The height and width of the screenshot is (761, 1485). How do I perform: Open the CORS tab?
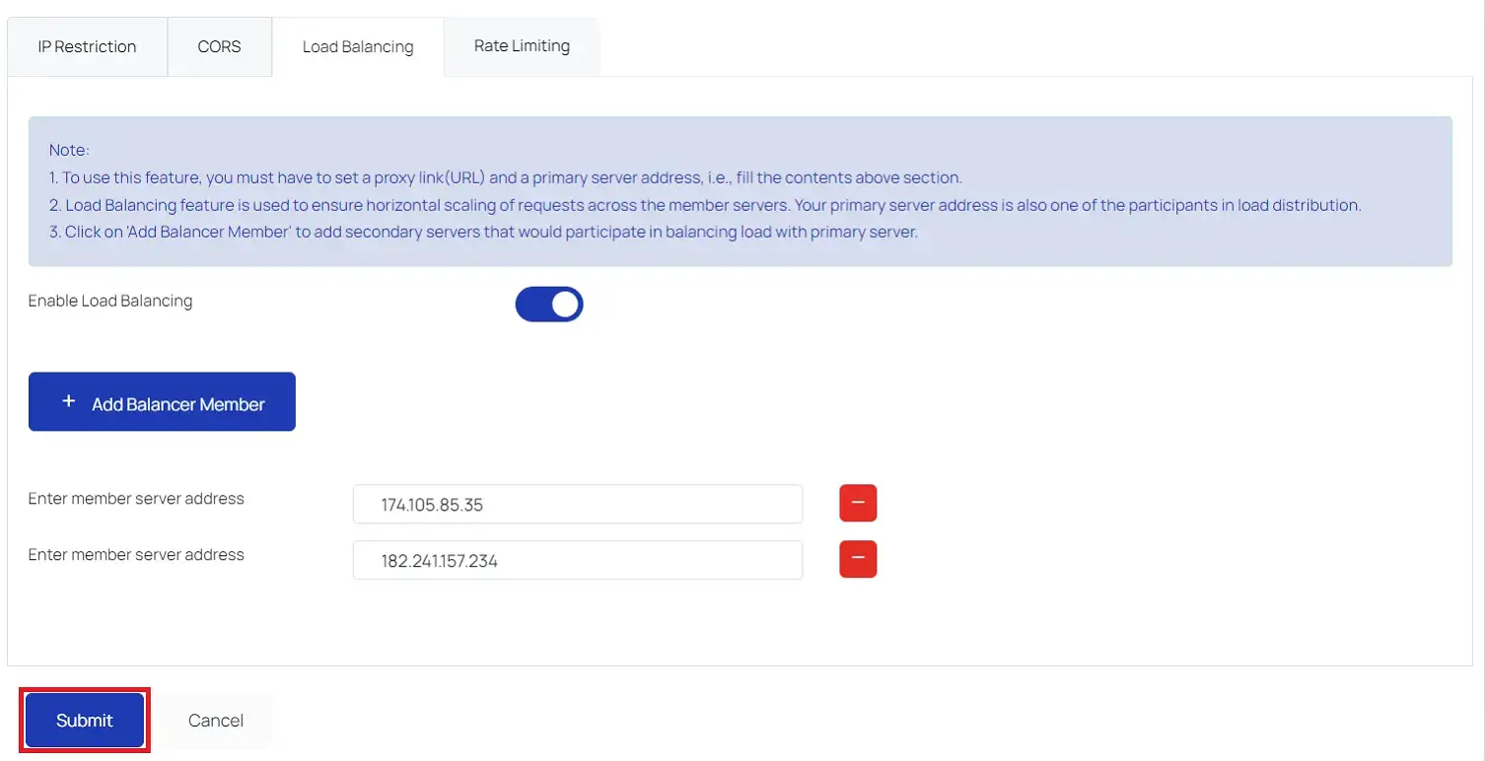[218, 45]
